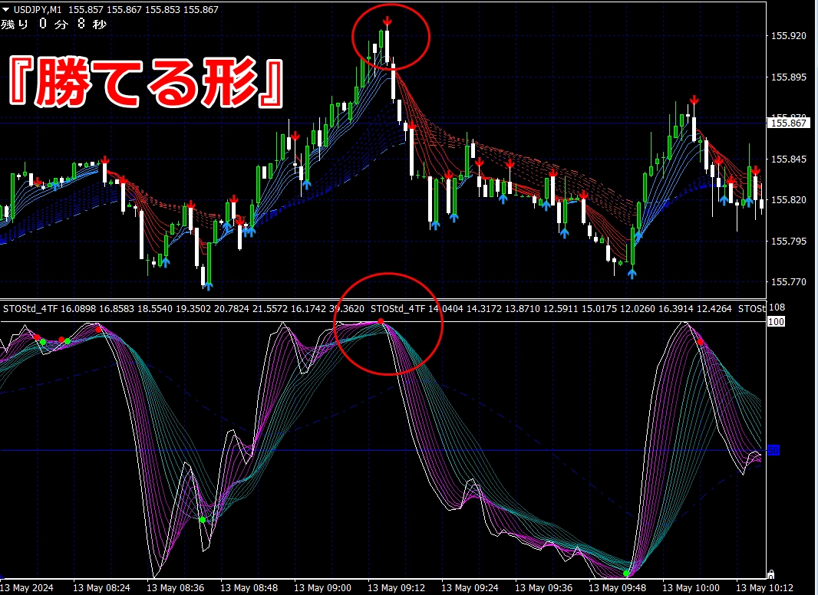This screenshot has height=595, width=818.
Task: Click green dot at stochastic bottom 09:48
Action: (x=626, y=574)
